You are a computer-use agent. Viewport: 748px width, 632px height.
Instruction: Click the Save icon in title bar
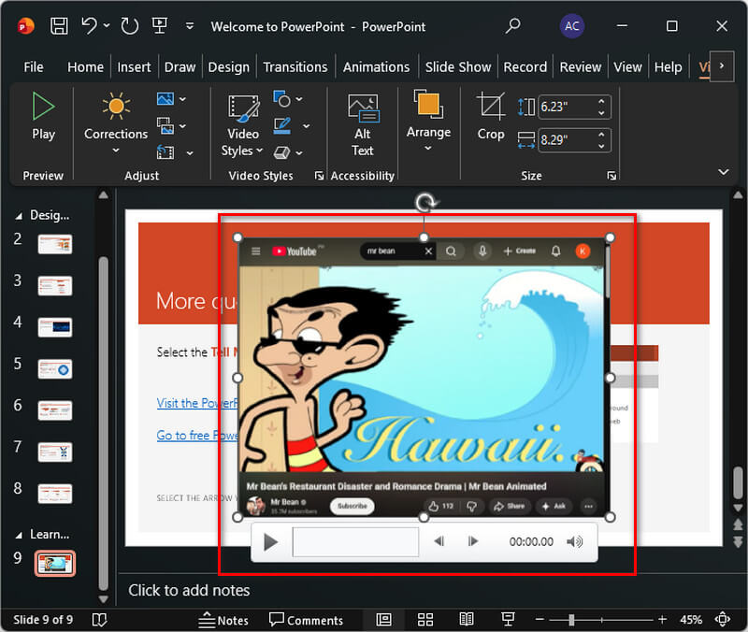click(x=59, y=26)
